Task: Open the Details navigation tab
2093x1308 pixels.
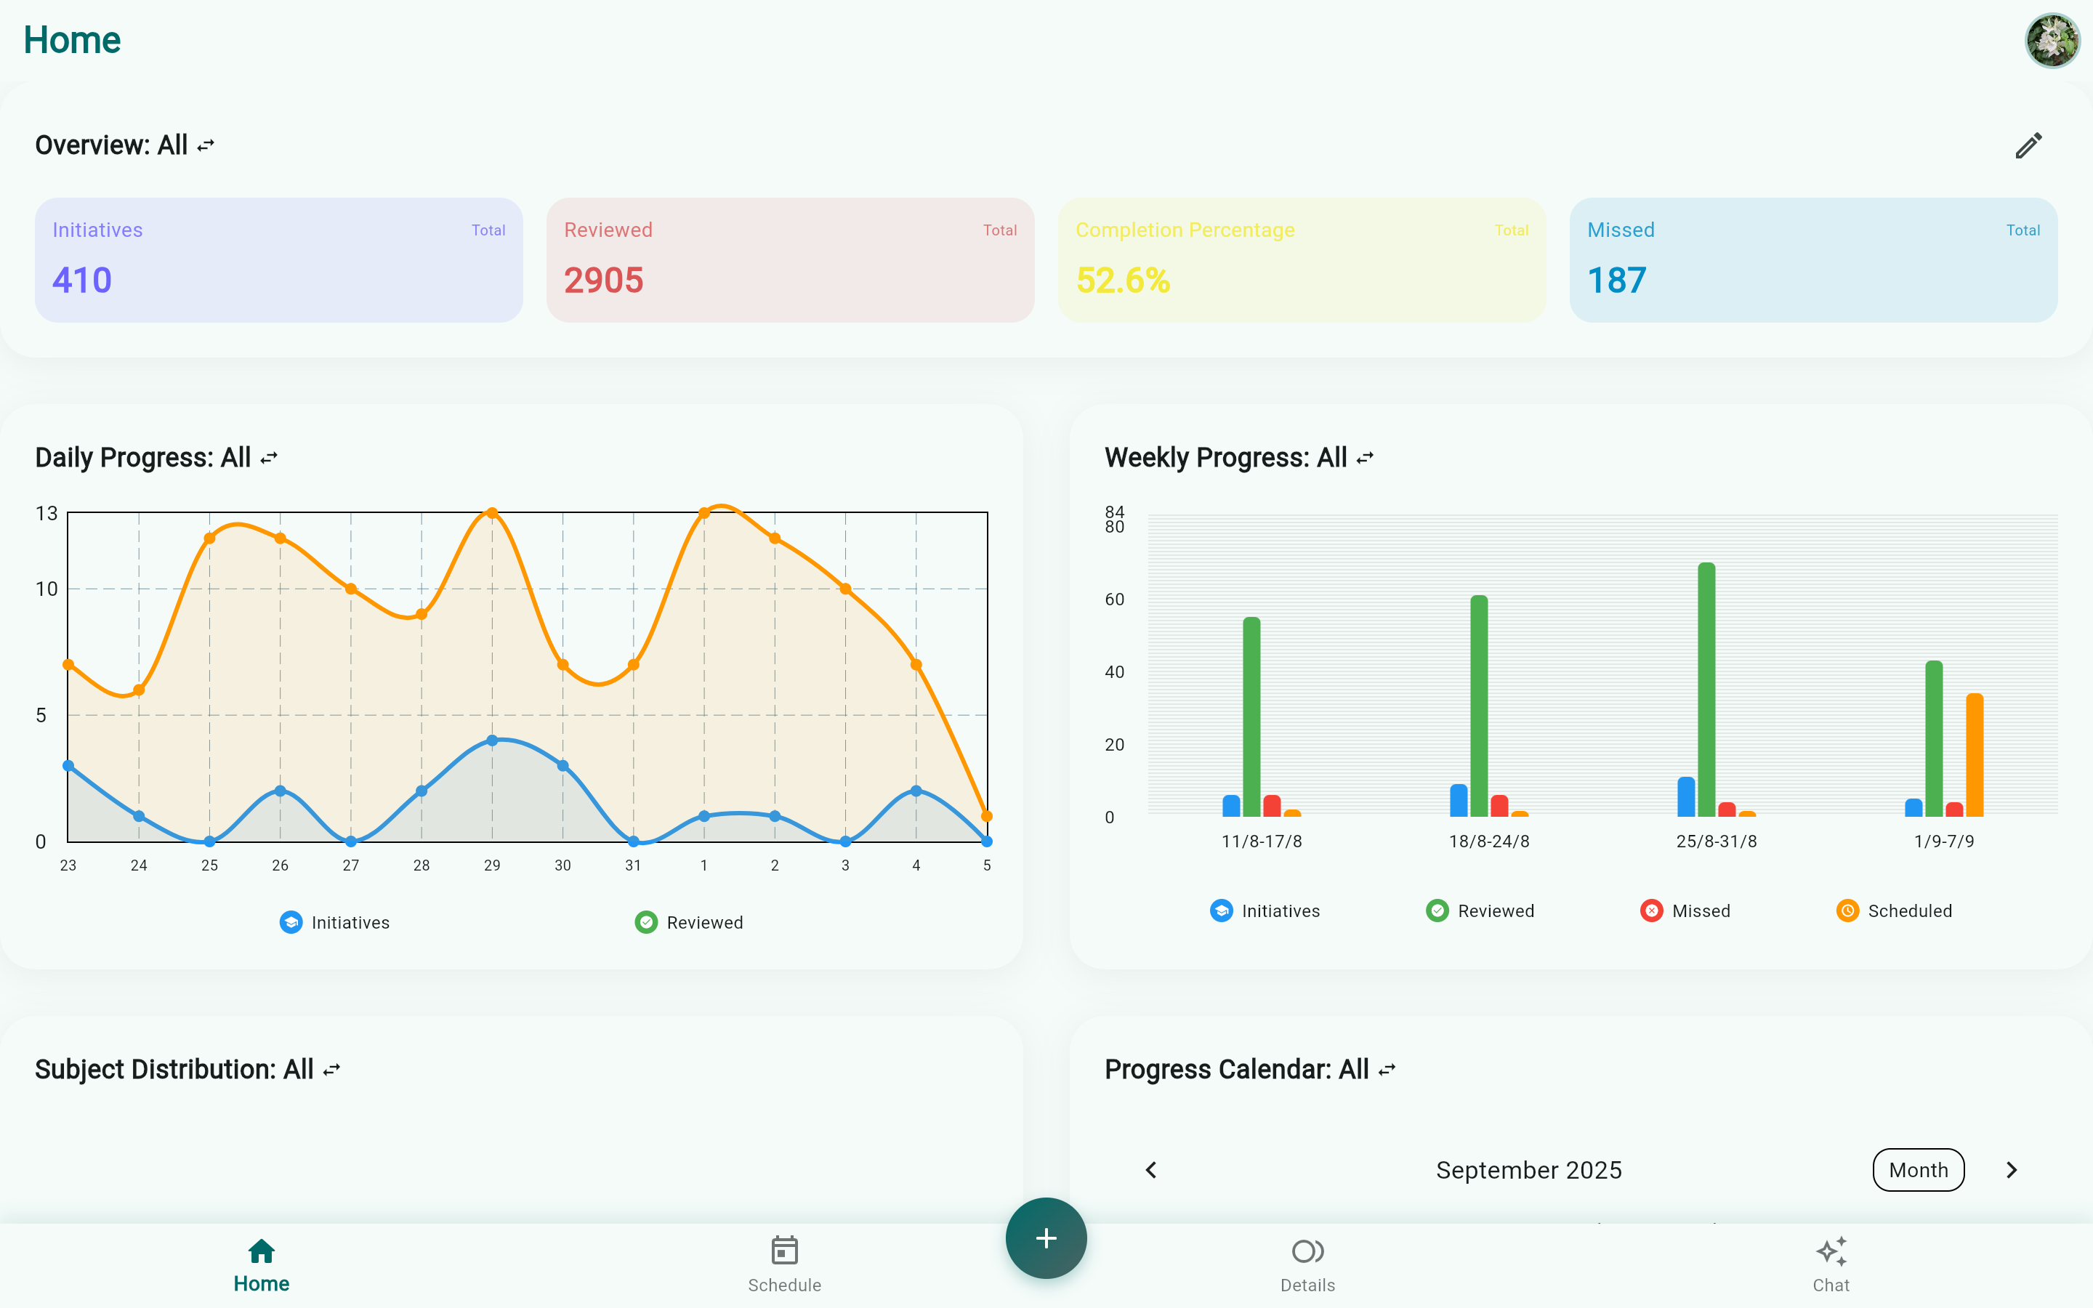Action: point(1307,1266)
